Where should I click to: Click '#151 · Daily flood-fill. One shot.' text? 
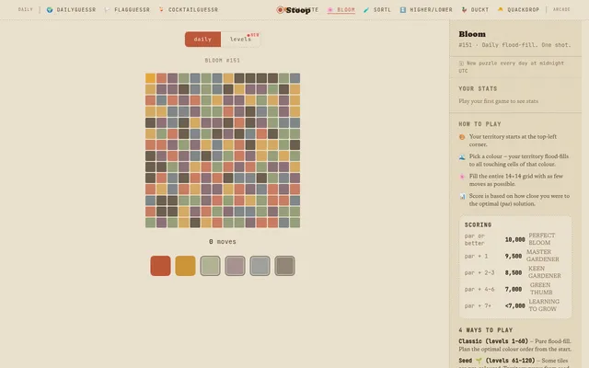coord(514,45)
